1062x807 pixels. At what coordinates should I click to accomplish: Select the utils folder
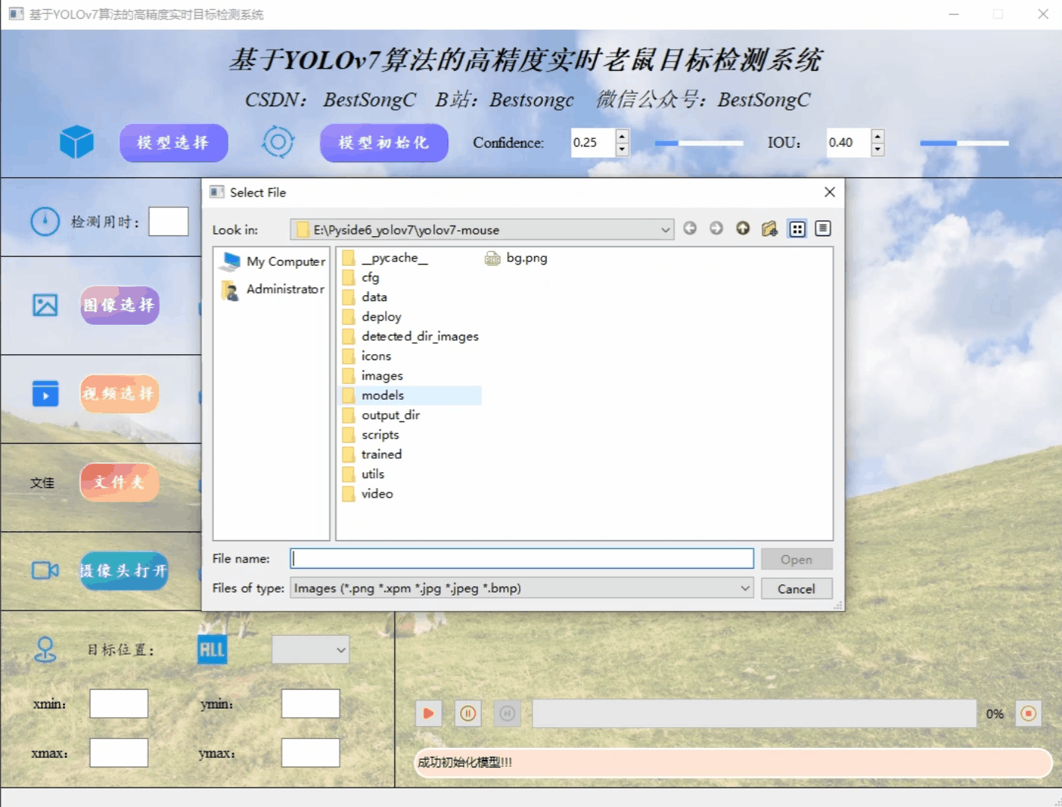point(363,474)
